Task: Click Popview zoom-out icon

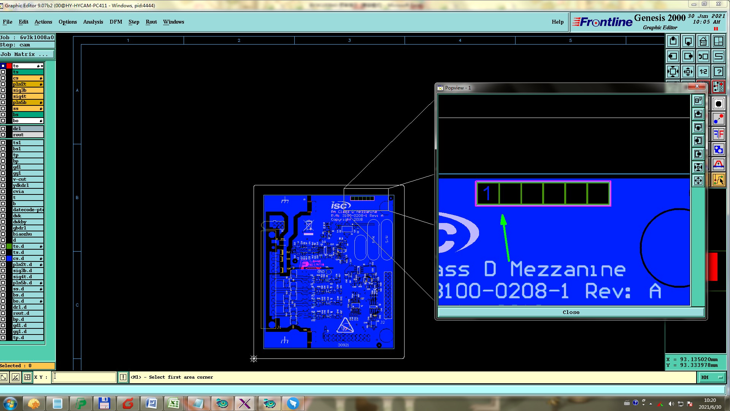Action: pyautogui.click(x=698, y=181)
